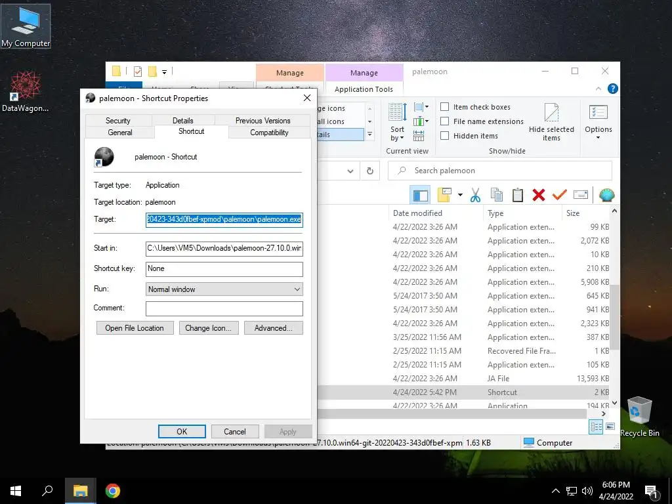Toggle the Hidden items checkbox
Screen dimensions: 672x504
(x=445, y=136)
